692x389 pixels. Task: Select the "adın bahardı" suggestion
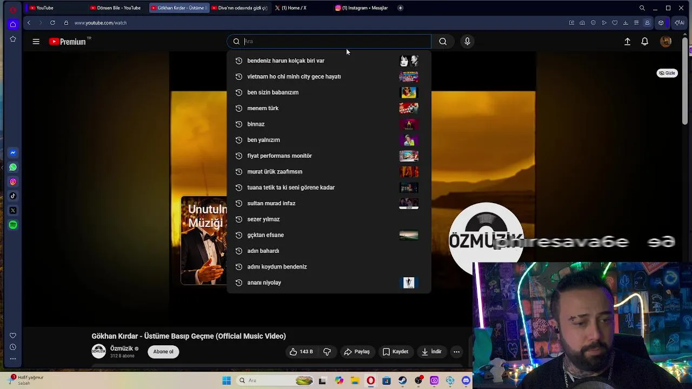(x=329, y=251)
